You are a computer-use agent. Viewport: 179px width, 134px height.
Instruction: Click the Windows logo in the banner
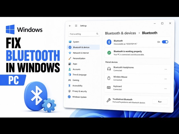tap(10, 29)
